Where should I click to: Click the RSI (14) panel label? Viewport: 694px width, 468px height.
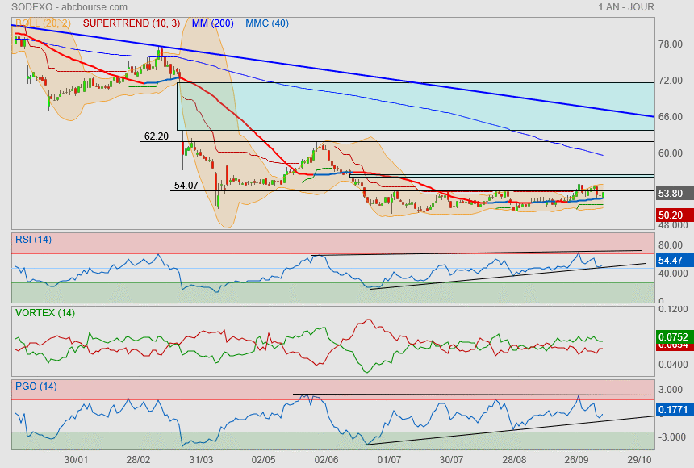coord(33,239)
